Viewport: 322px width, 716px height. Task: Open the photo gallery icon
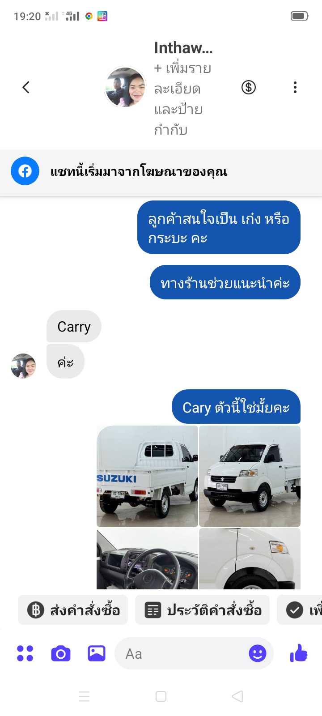point(97,653)
